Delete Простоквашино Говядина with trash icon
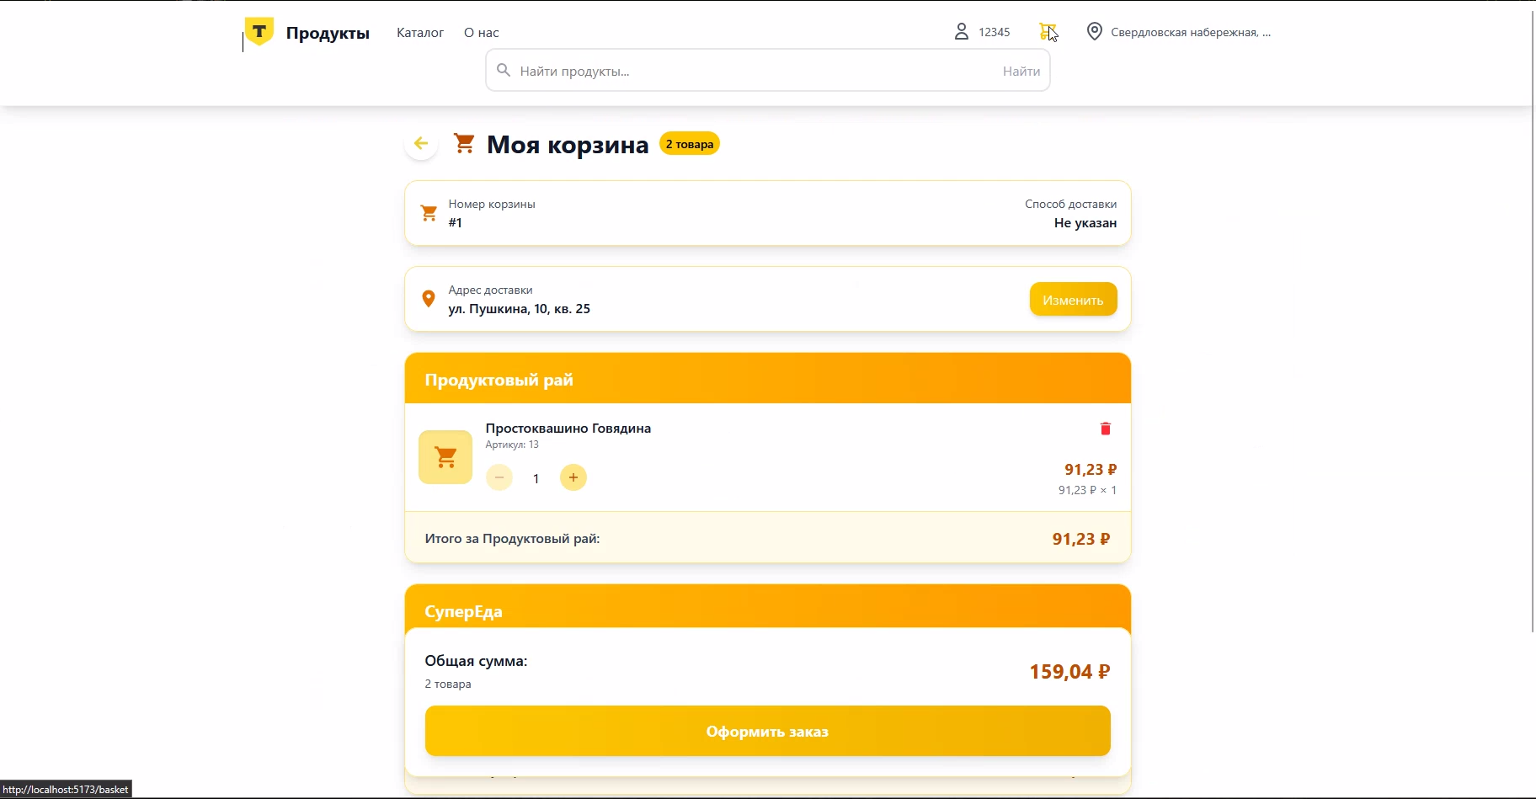The image size is (1536, 799). click(1105, 429)
